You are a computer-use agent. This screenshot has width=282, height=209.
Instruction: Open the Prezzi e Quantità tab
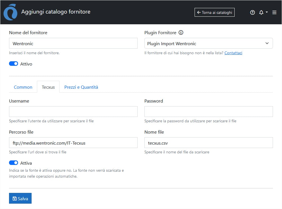(81, 87)
